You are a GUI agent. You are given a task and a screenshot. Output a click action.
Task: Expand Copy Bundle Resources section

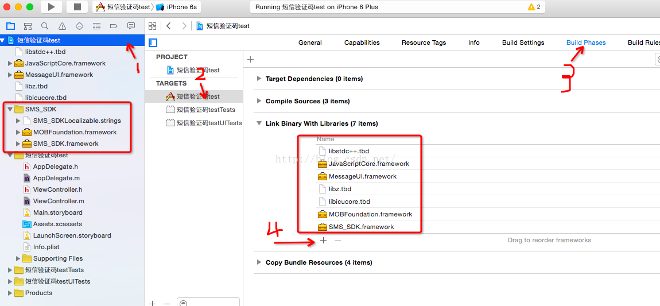tap(259, 262)
